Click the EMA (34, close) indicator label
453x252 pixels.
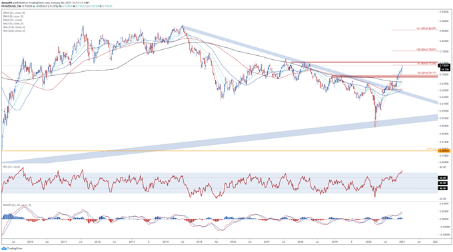coord(13,20)
